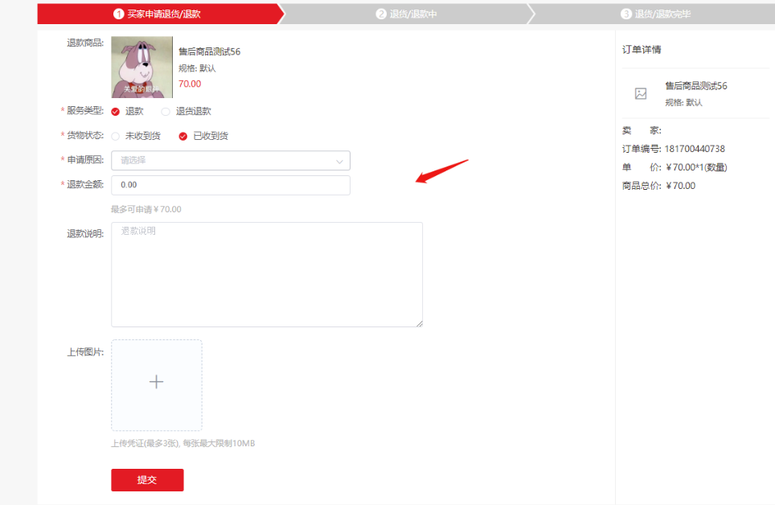Click the plus icon to upload image

pyautogui.click(x=157, y=383)
